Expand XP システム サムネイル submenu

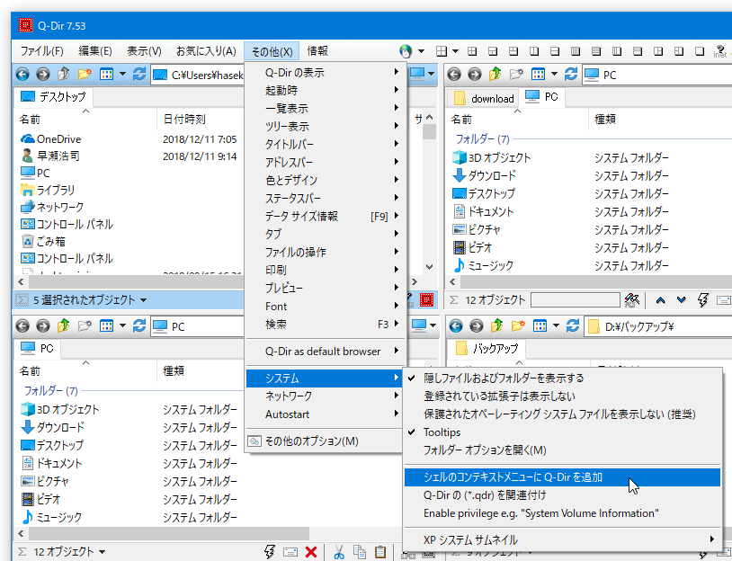(562, 540)
